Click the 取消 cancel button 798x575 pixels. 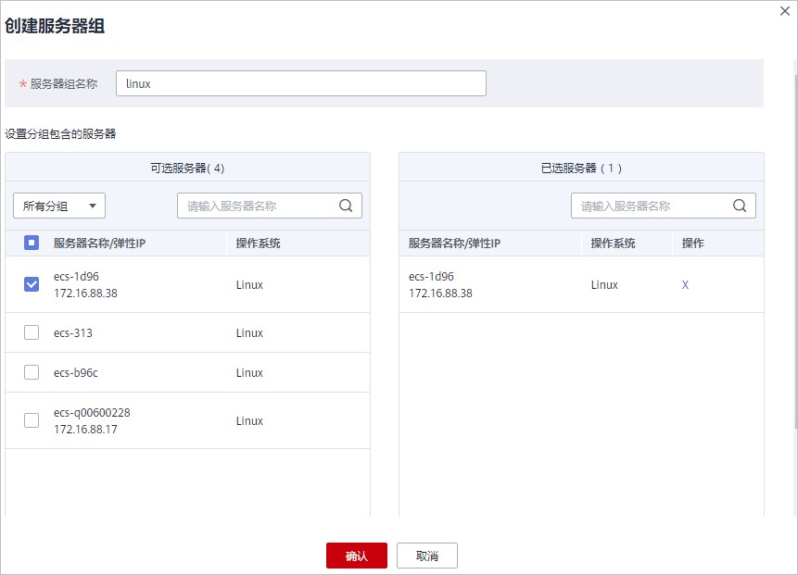426,556
